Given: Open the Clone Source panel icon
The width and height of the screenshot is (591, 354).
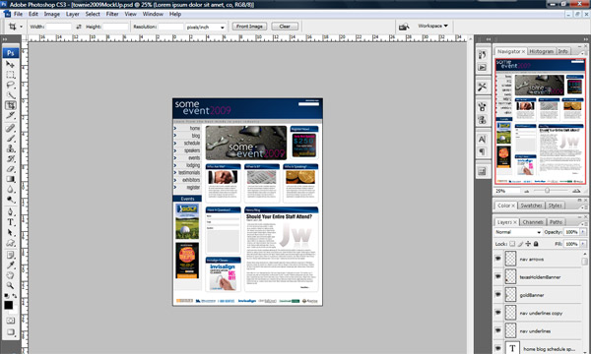Looking at the screenshot, I should (482, 120).
